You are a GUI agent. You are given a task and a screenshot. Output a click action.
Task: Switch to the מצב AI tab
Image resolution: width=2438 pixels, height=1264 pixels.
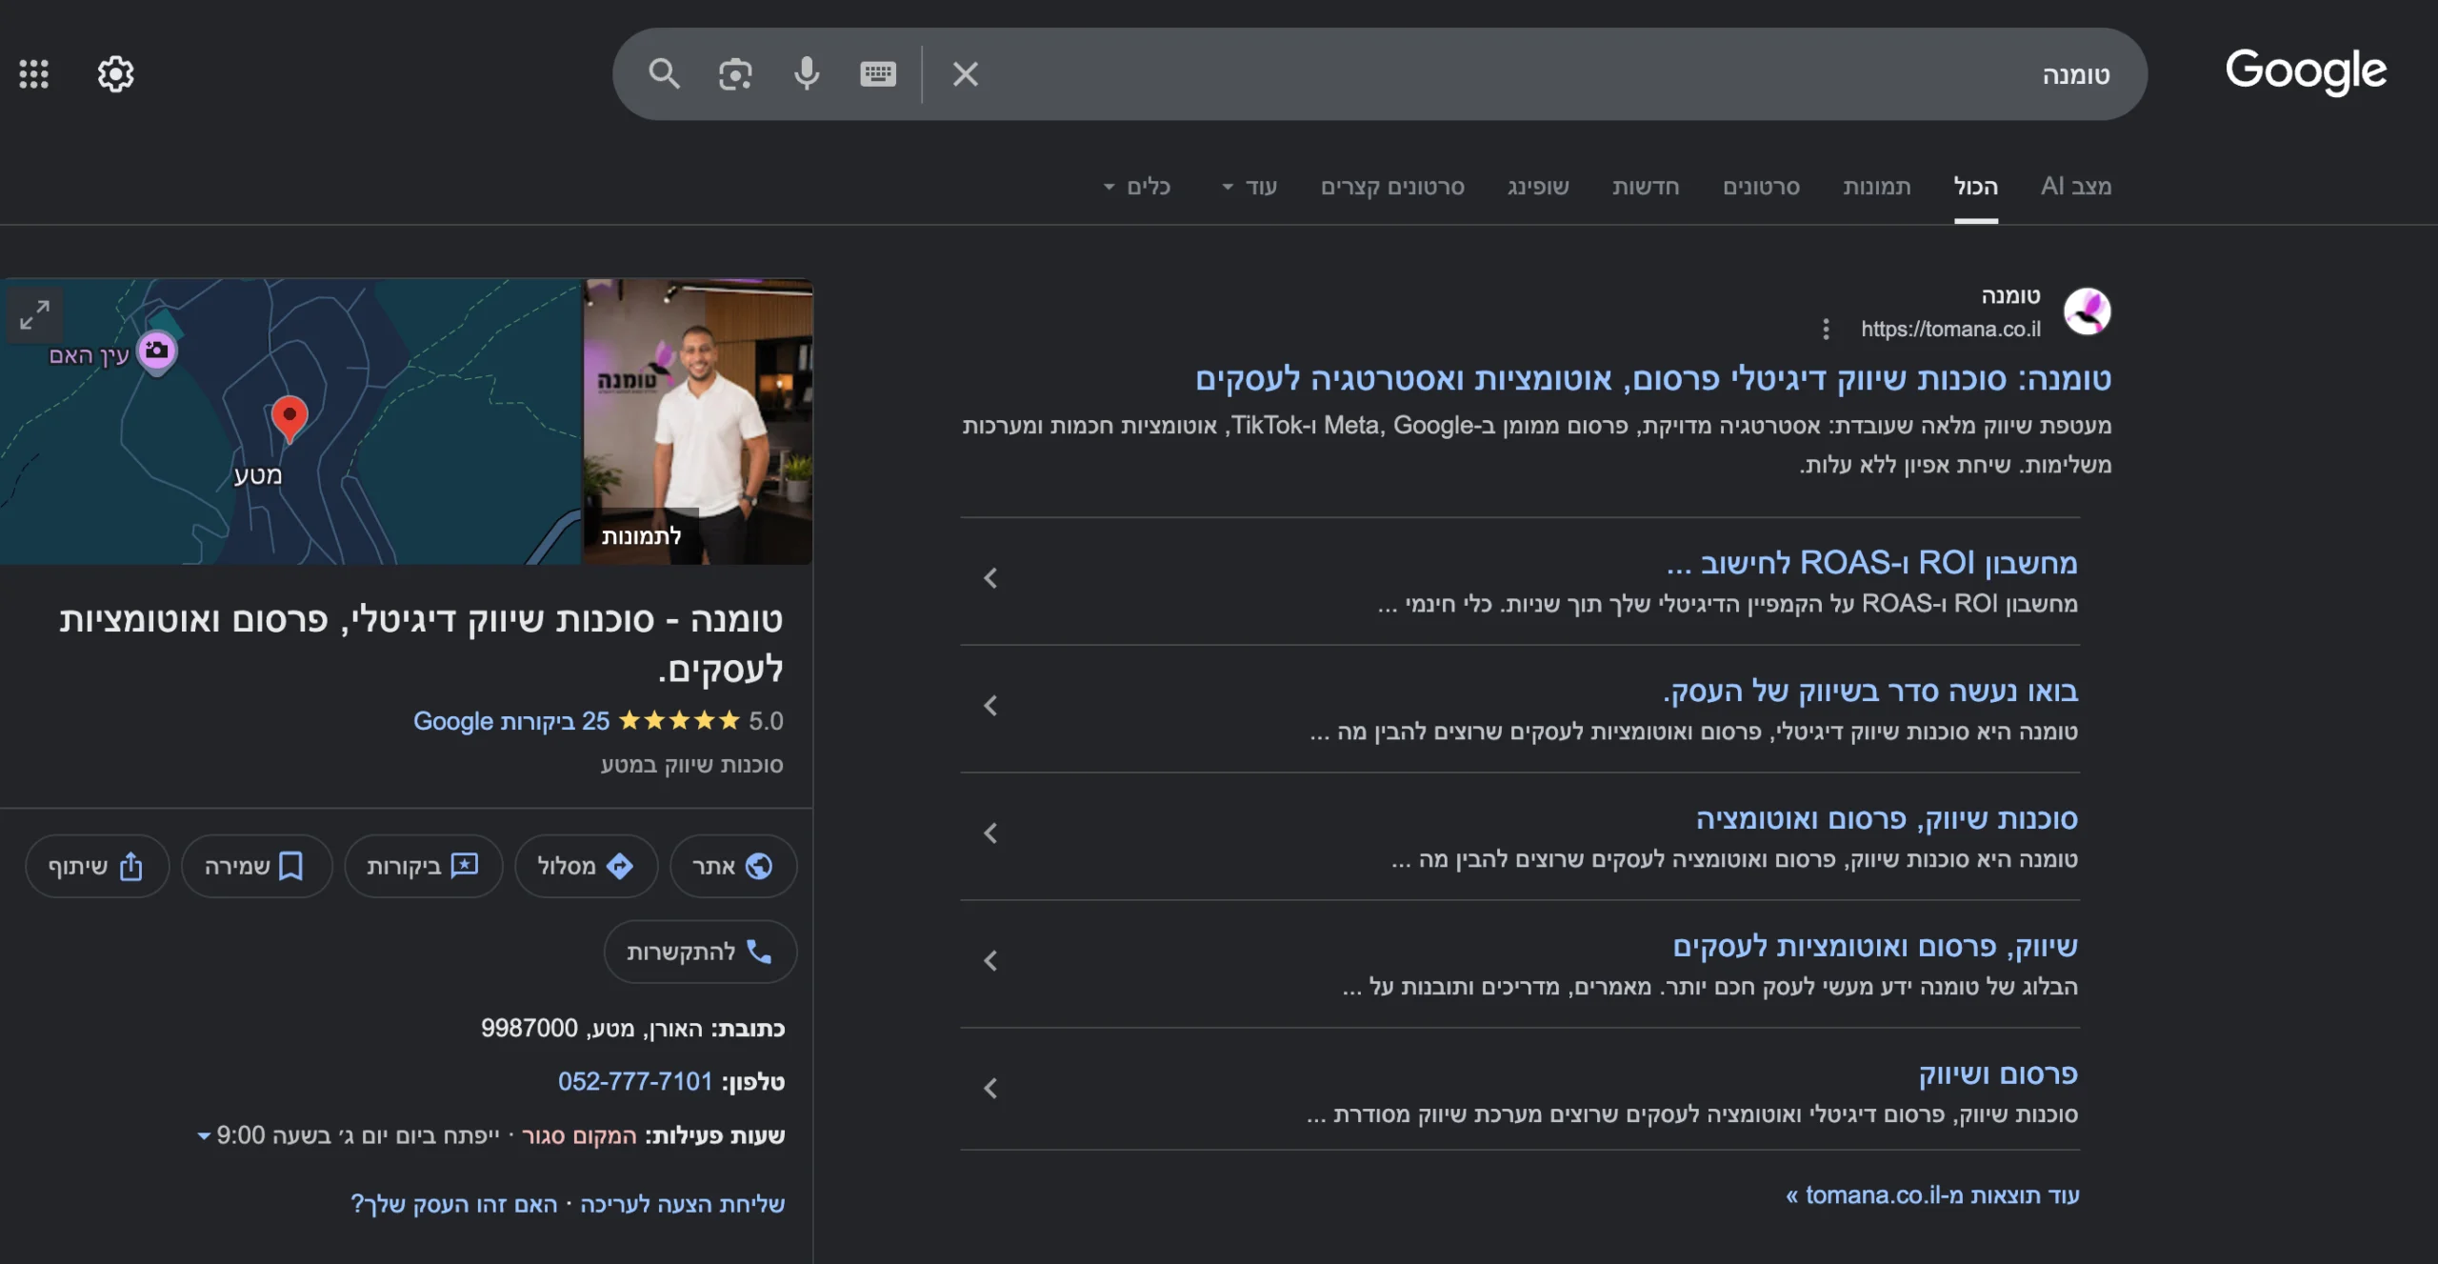pyautogui.click(x=2076, y=186)
